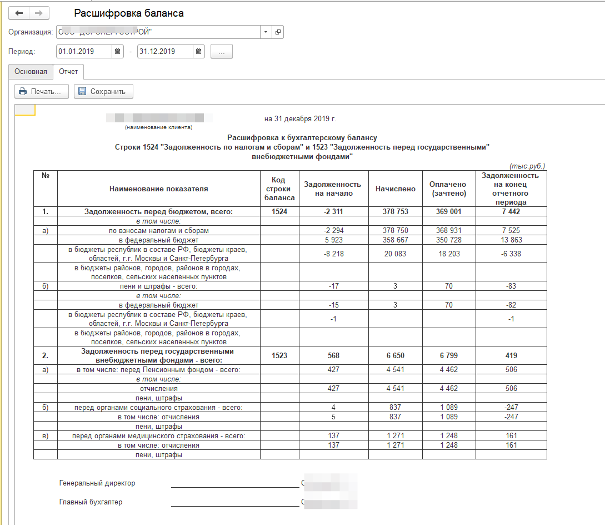This screenshot has width=605, height=525.
Task: Select the cell with value 568
Action: (334, 355)
